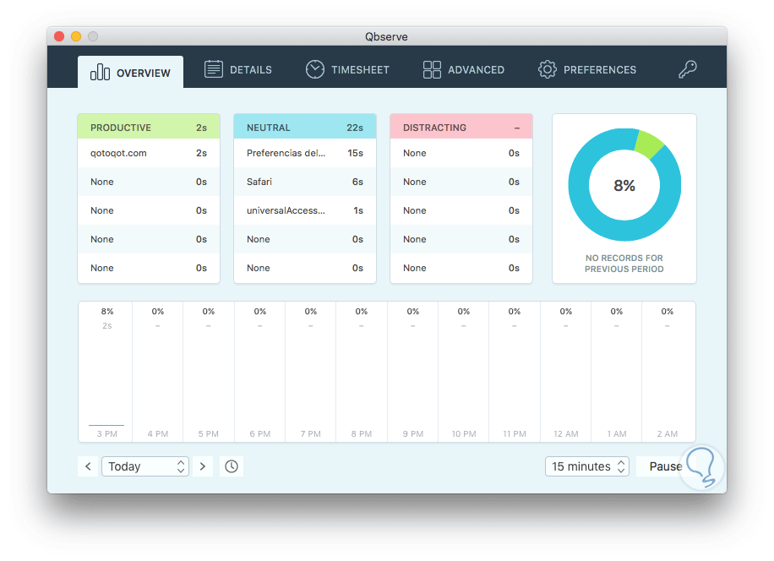The width and height of the screenshot is (774, 561).
Task: Click the 8 PM timeline column
Action: coord(362,372)
